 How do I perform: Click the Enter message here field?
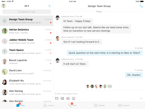pyautogui.click(x=99, y=94)
